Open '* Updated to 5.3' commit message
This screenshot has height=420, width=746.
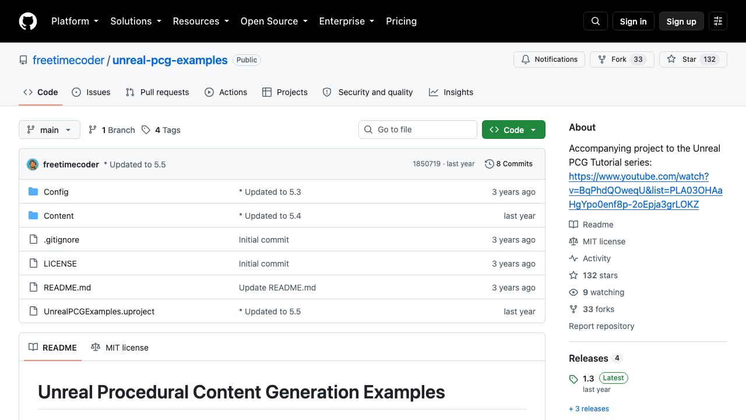270,192
